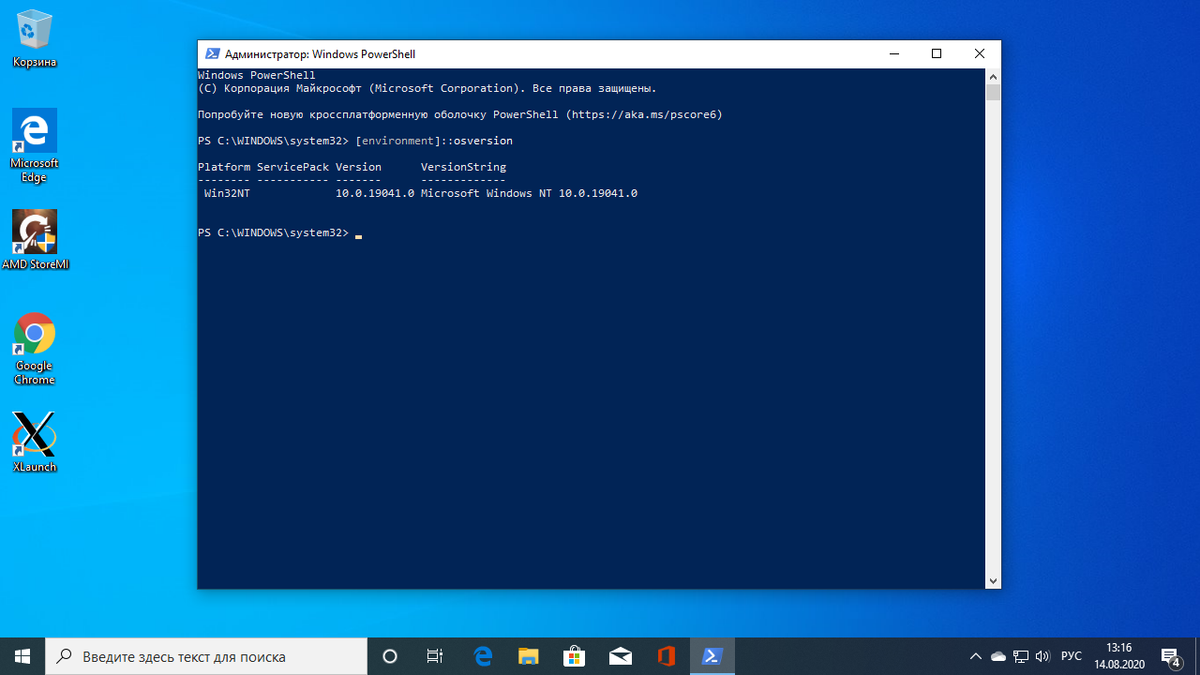The image size is (1200, 675).
Task: Select the XLaunch desktop shortcut
Action: [x=35, y=442]
